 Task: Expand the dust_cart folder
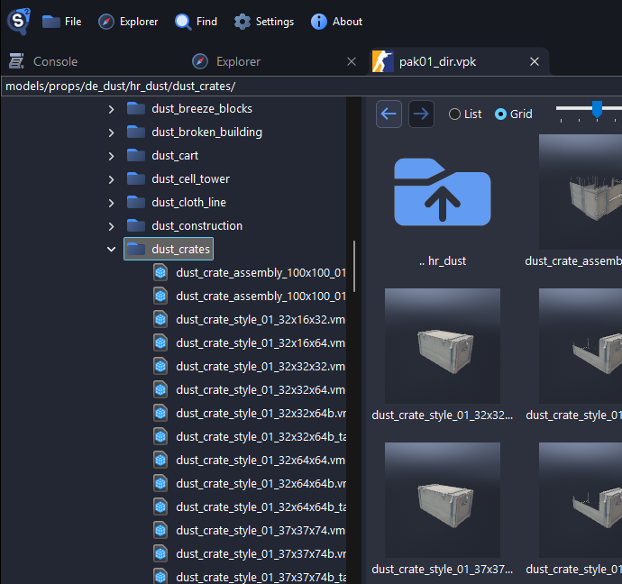pos(111,156)
